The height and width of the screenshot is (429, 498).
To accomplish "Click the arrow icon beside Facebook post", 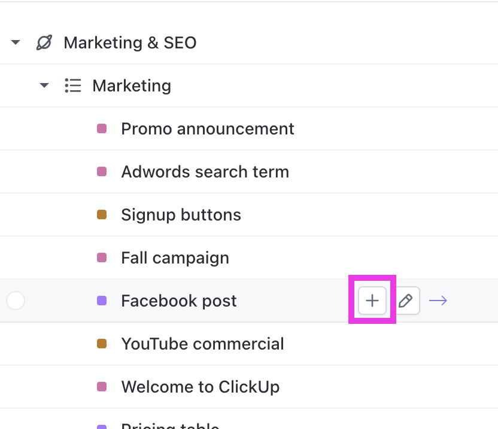I will pos(438,301).
